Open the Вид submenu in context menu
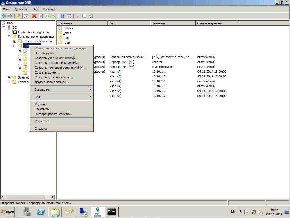Viewport: 290px width, 218px height. [61, 97]
